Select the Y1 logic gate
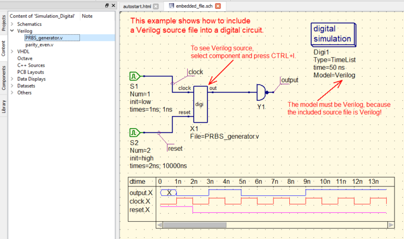Image resolution: width=404 pixels, height=239 pixels. (x=262, y=92)
